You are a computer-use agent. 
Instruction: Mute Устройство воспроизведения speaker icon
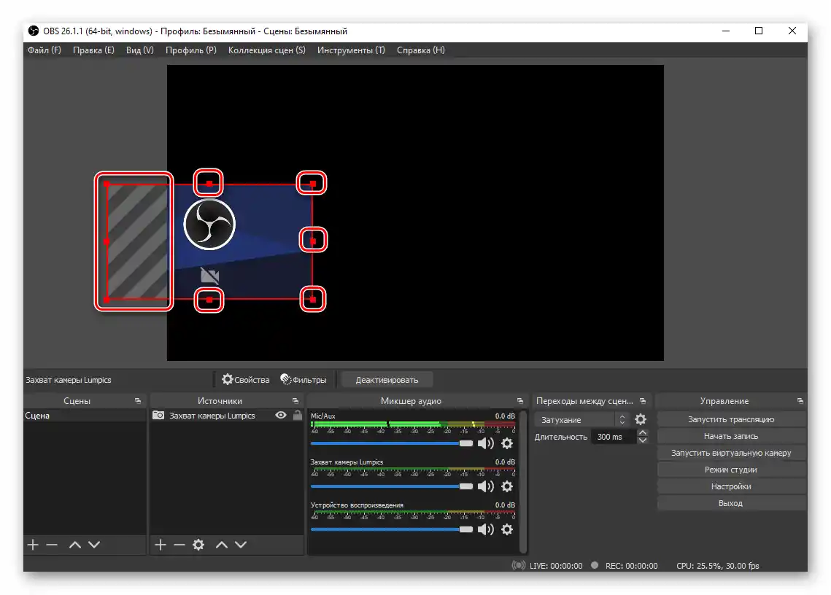click(x=485, y=529)
